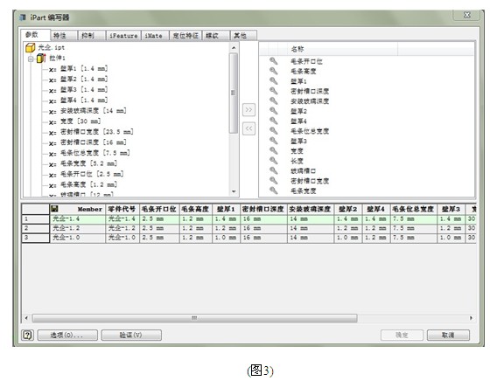Click the horizontal scrollbar thumb of table
The height and width of the screenshot is (381, 497).
194,318
